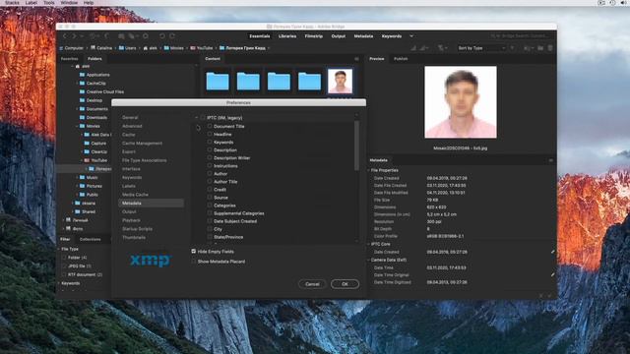Open the Publish panel tab

click(401, 59)
